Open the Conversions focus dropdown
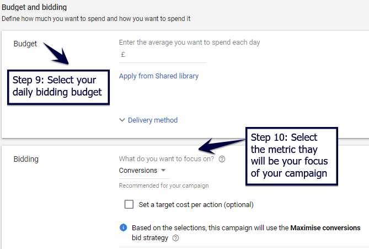 pyautogui.click(x=142, y=171)
